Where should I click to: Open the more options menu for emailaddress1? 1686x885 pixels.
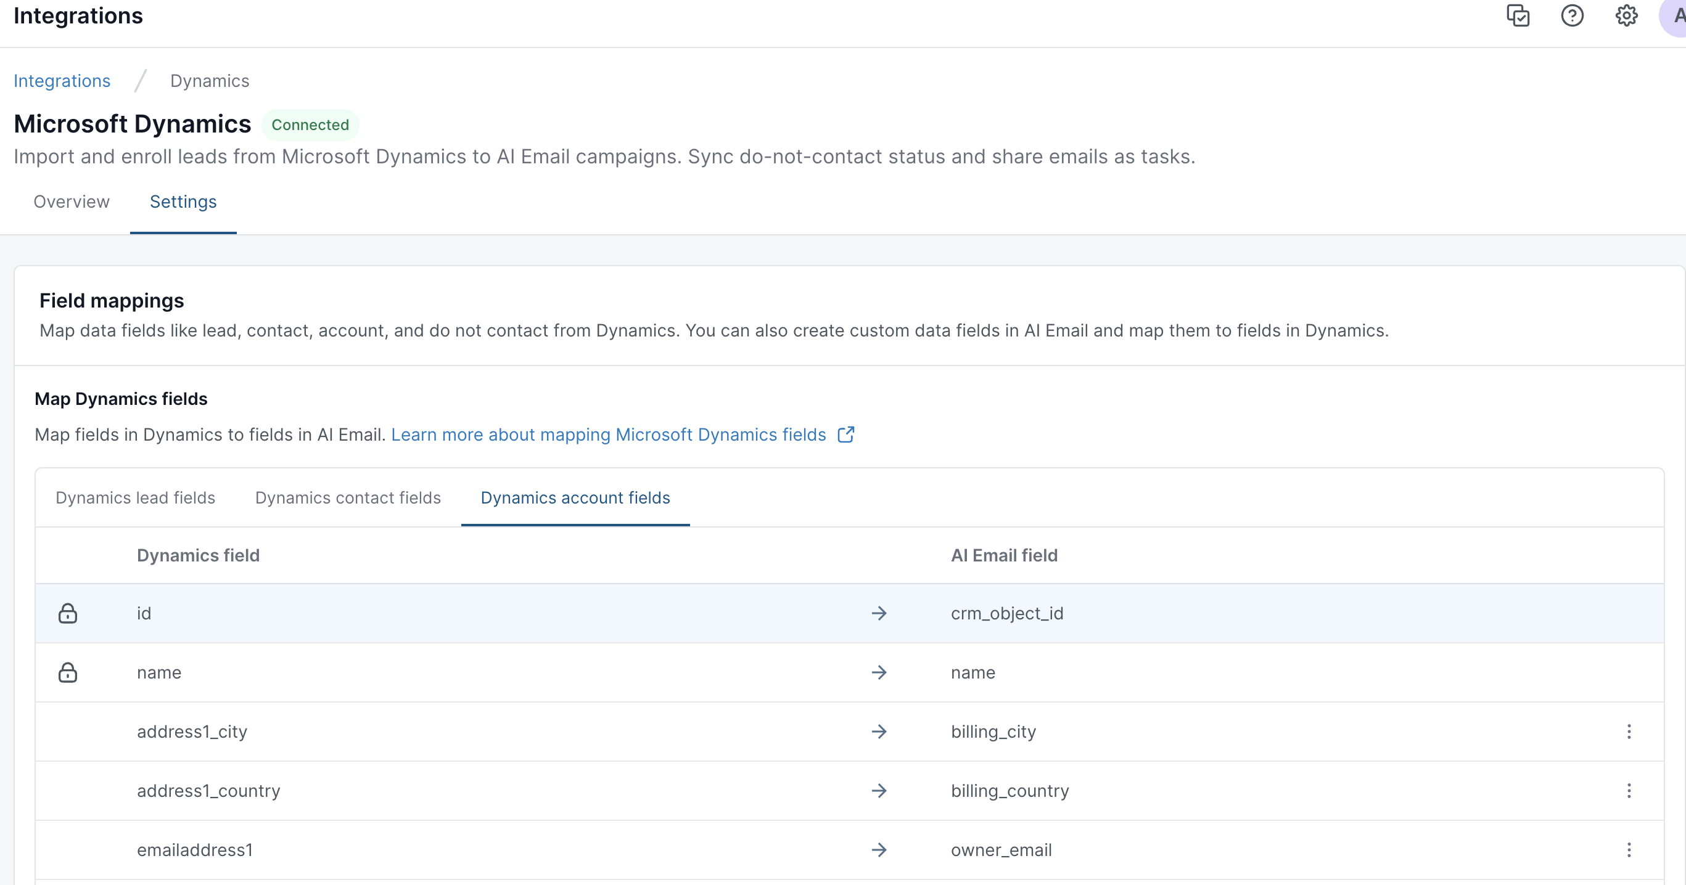[x=1629, y=850]
